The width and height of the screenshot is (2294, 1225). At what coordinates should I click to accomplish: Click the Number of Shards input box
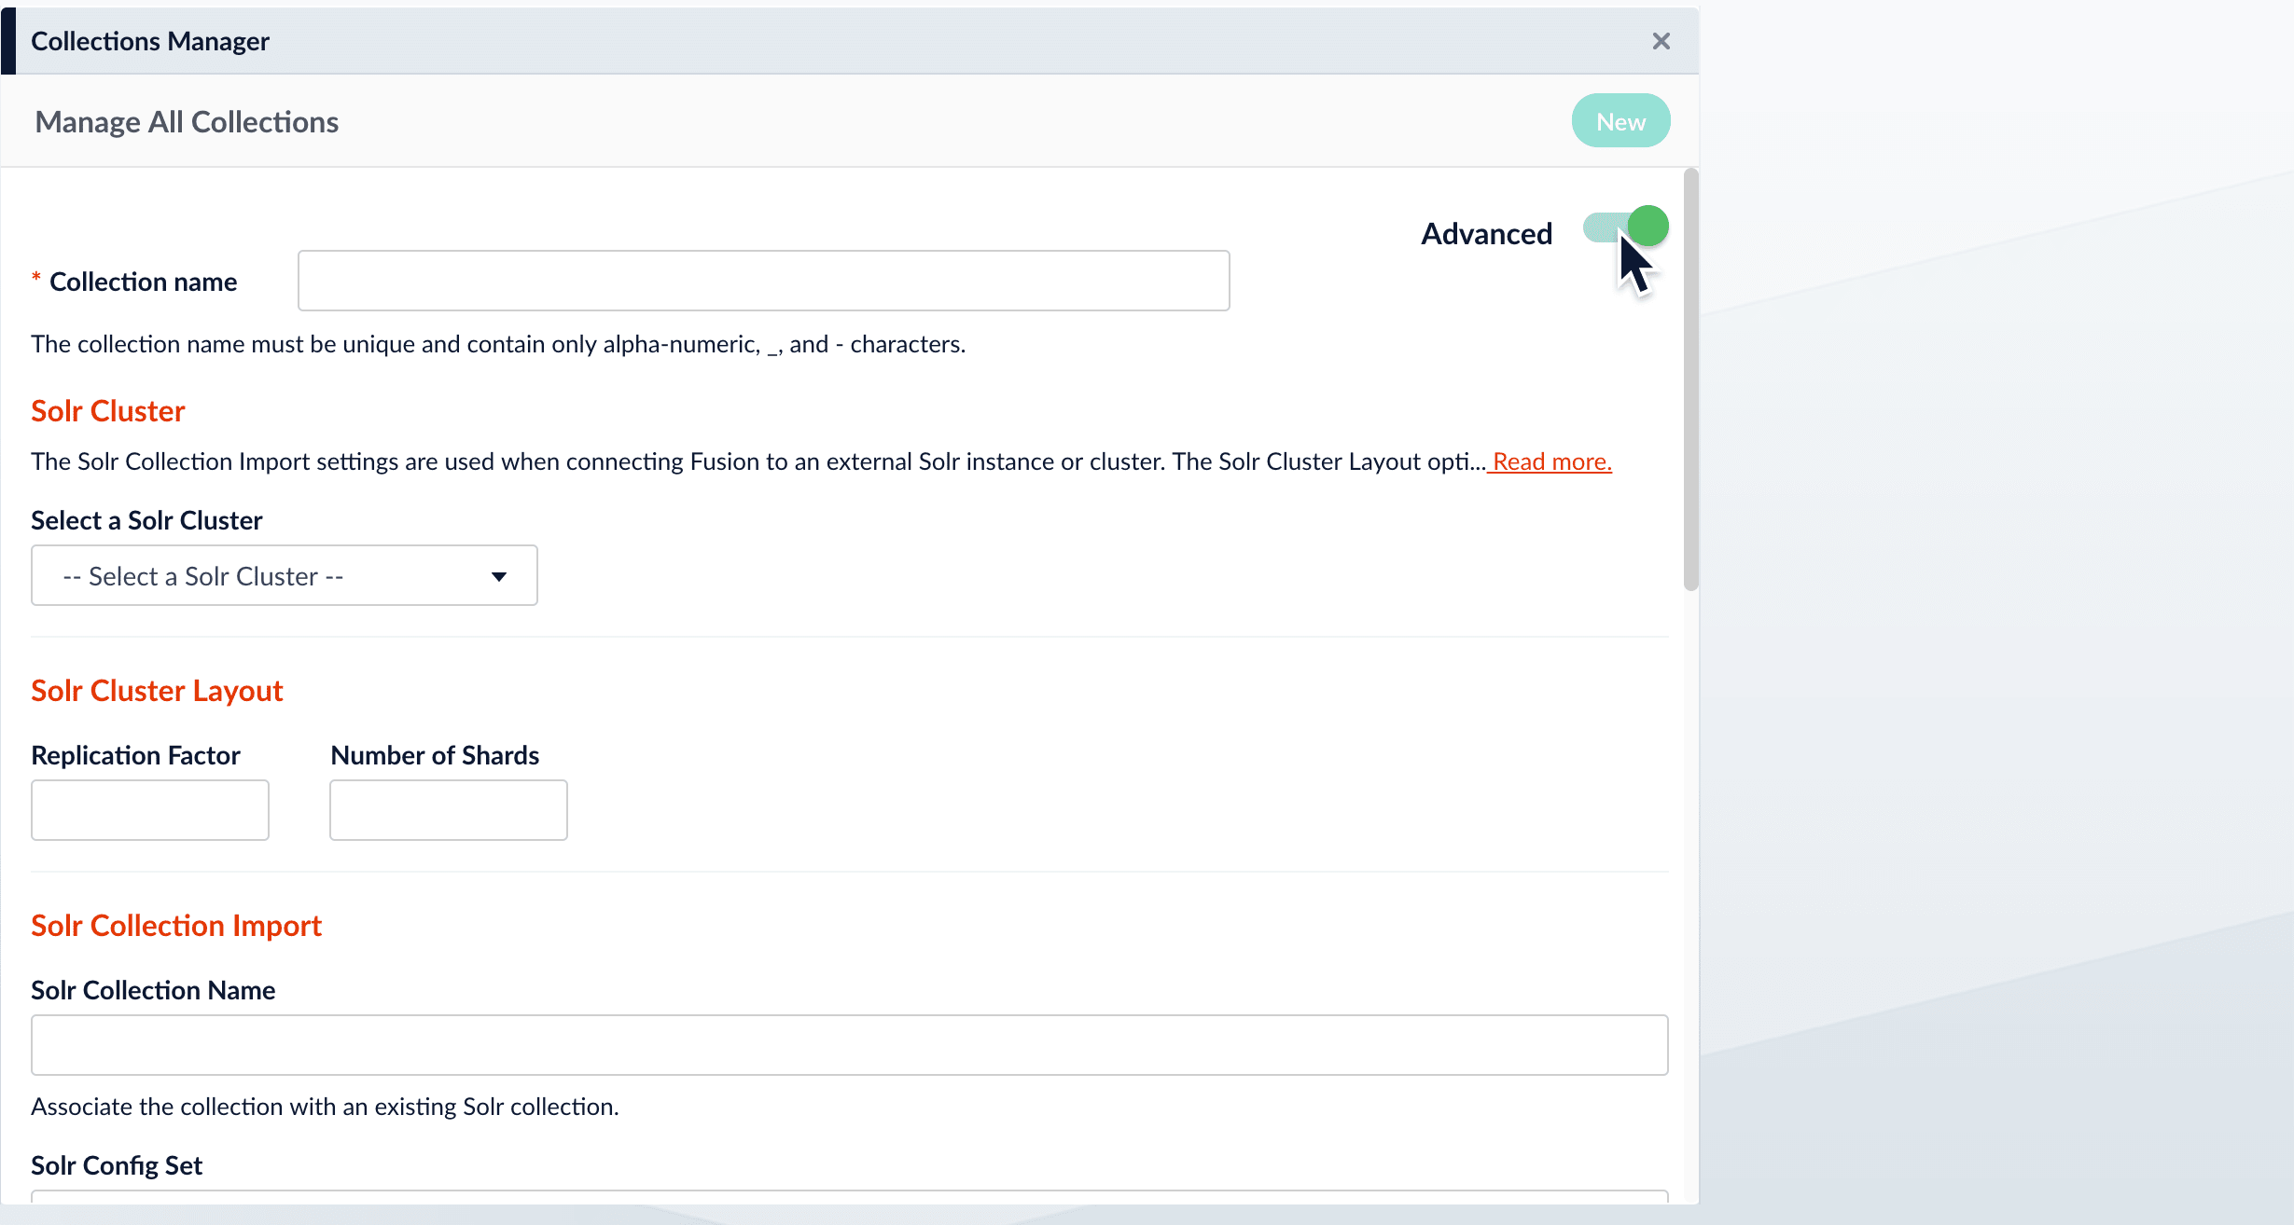(449, 810)
